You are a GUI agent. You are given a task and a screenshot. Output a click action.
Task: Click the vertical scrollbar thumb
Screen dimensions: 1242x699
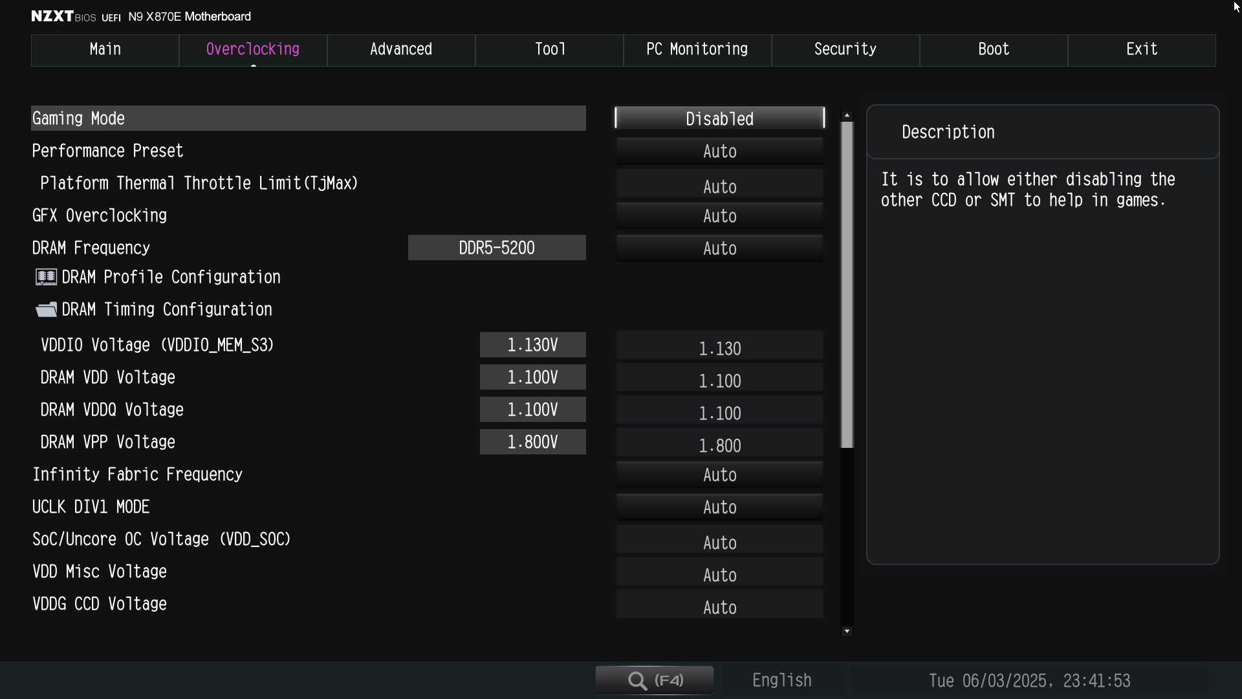point(847,285)
